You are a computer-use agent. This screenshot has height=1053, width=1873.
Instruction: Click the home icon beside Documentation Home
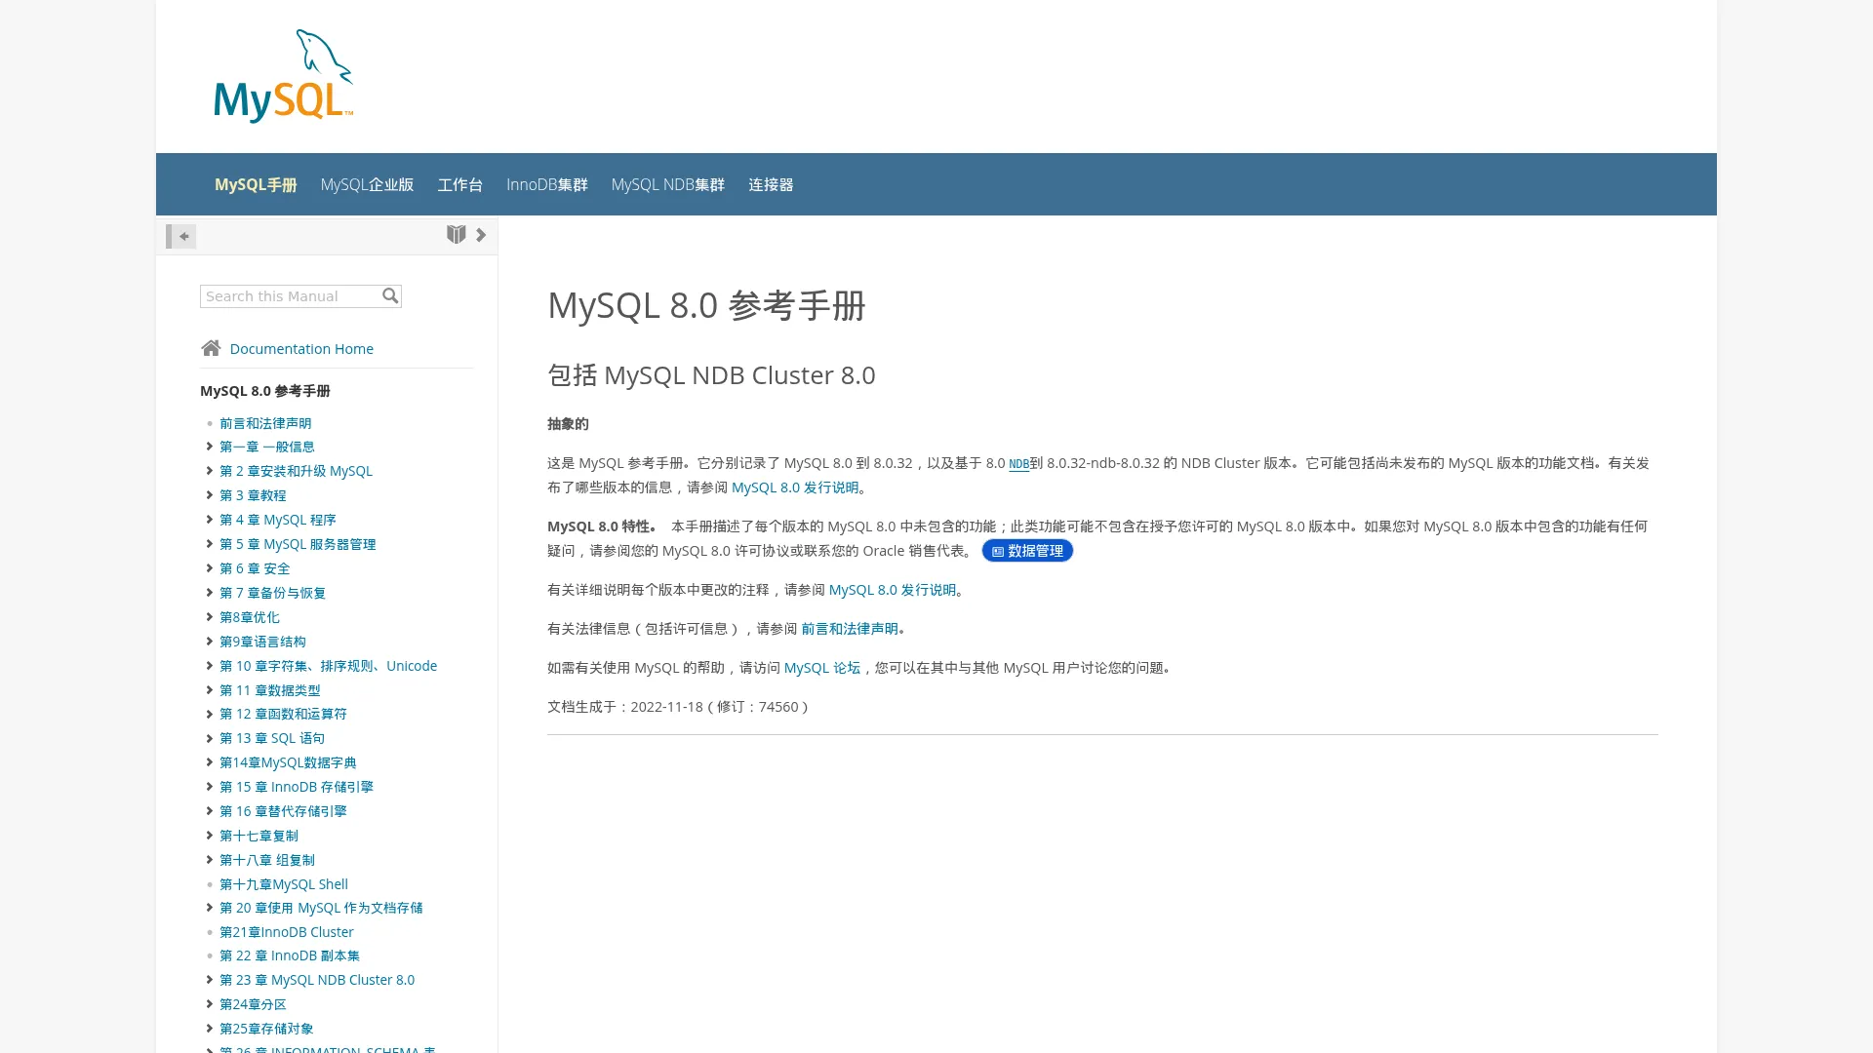click(211, 348)
